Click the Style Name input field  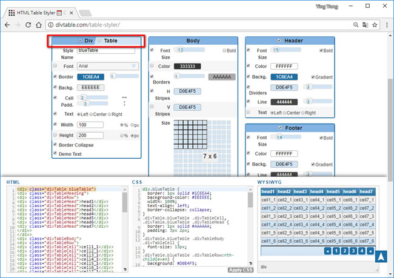tap(106, 50)
